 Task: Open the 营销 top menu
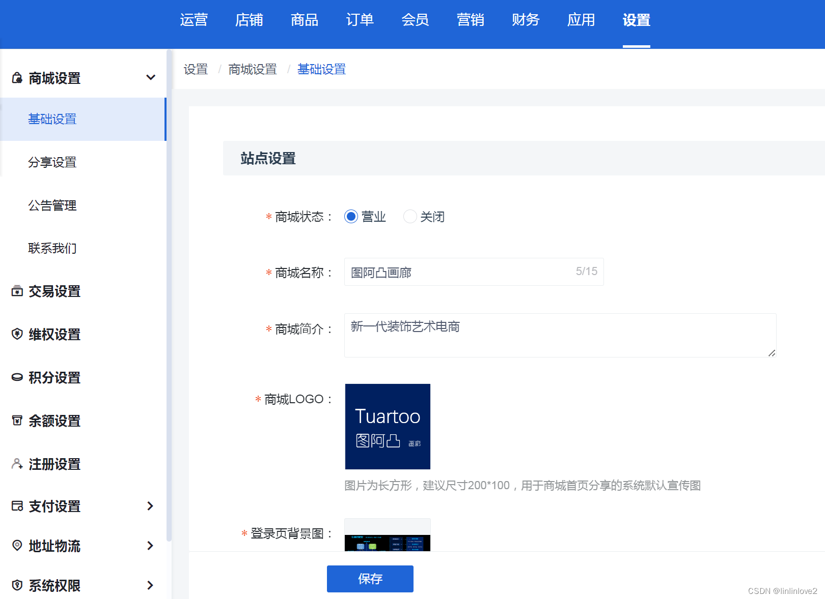[471, 20]
